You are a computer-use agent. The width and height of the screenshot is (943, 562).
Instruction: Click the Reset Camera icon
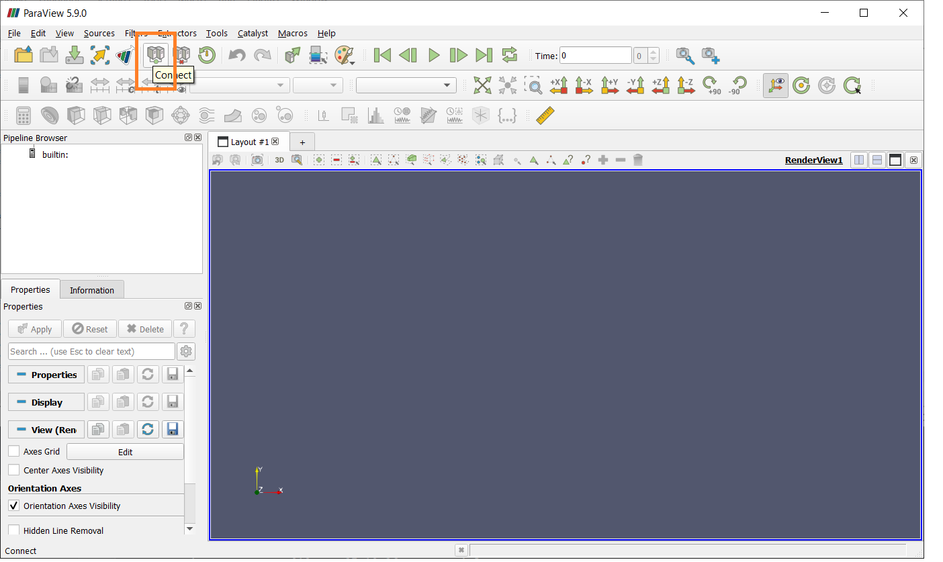[x=483, y=85]
